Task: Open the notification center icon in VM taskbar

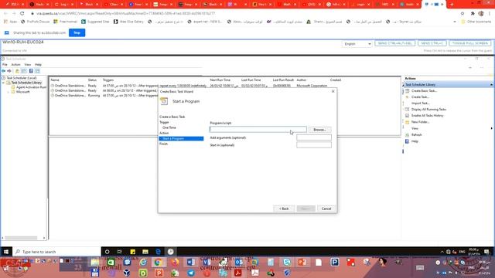Action: tap(486, 252)
